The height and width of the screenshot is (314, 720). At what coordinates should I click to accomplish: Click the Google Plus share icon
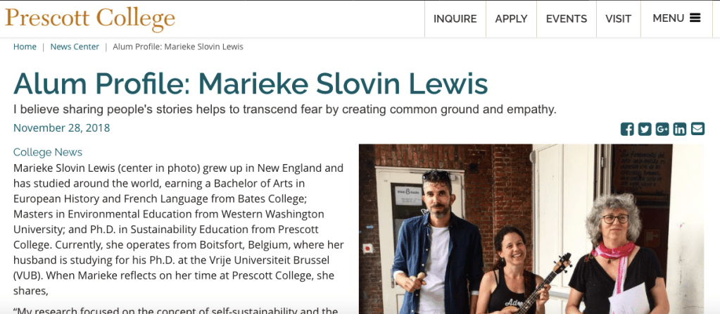click(x=662, y=129)
